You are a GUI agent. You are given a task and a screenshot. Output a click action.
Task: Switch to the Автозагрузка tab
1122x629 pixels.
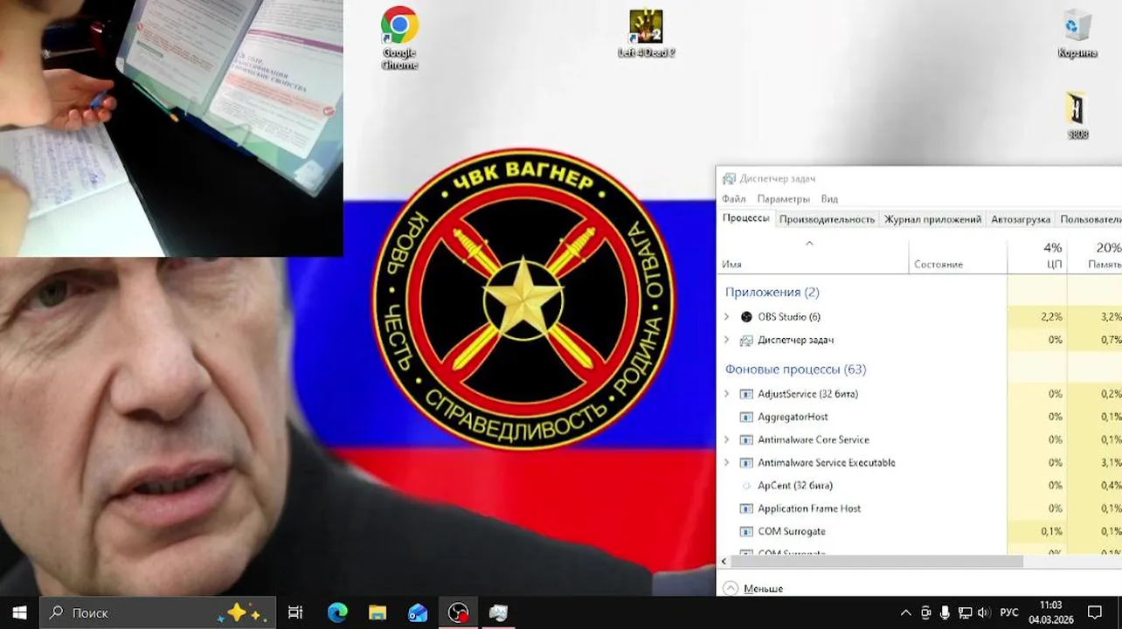coord(1021,219)
